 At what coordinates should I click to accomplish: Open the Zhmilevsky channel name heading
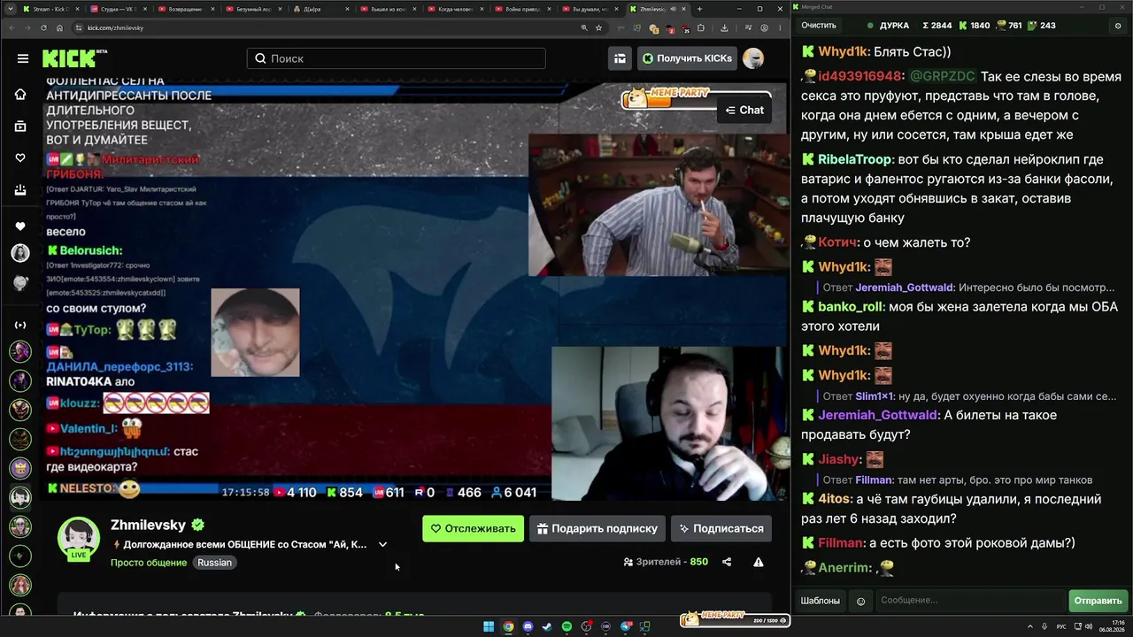[148, 525]
